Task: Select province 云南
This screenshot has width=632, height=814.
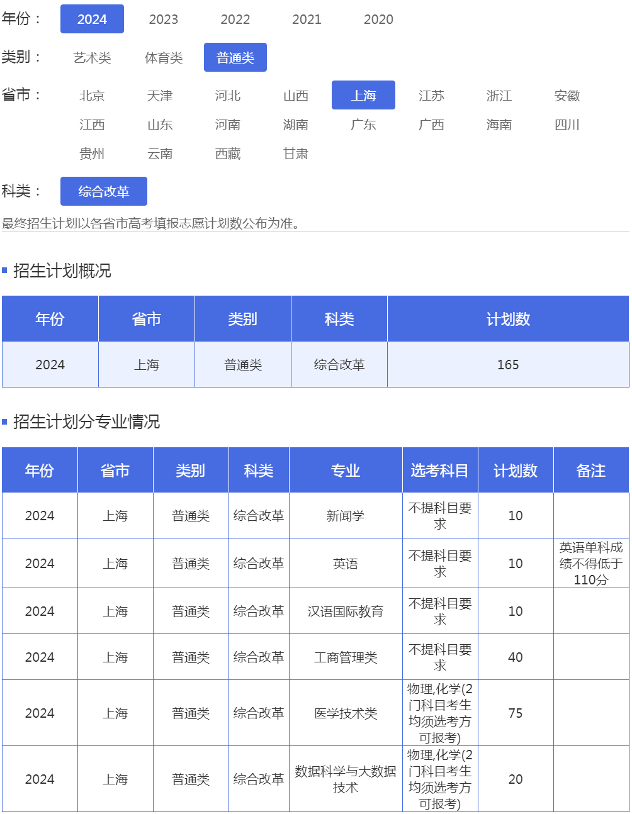Action: 160,153
